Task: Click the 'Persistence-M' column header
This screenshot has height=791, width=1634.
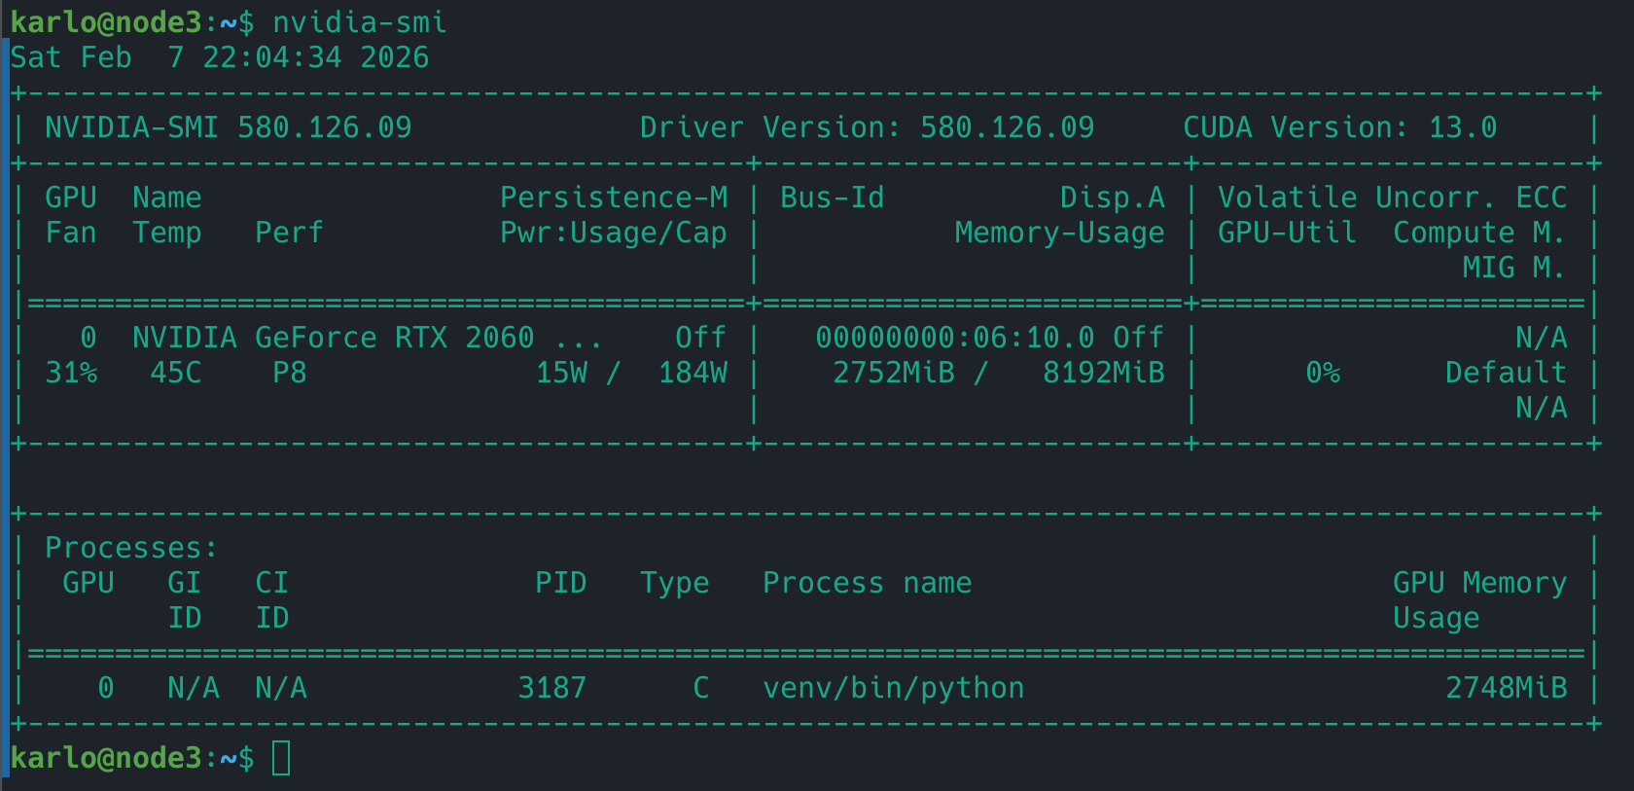Action: pyautogui.click(x=614, y=198)
